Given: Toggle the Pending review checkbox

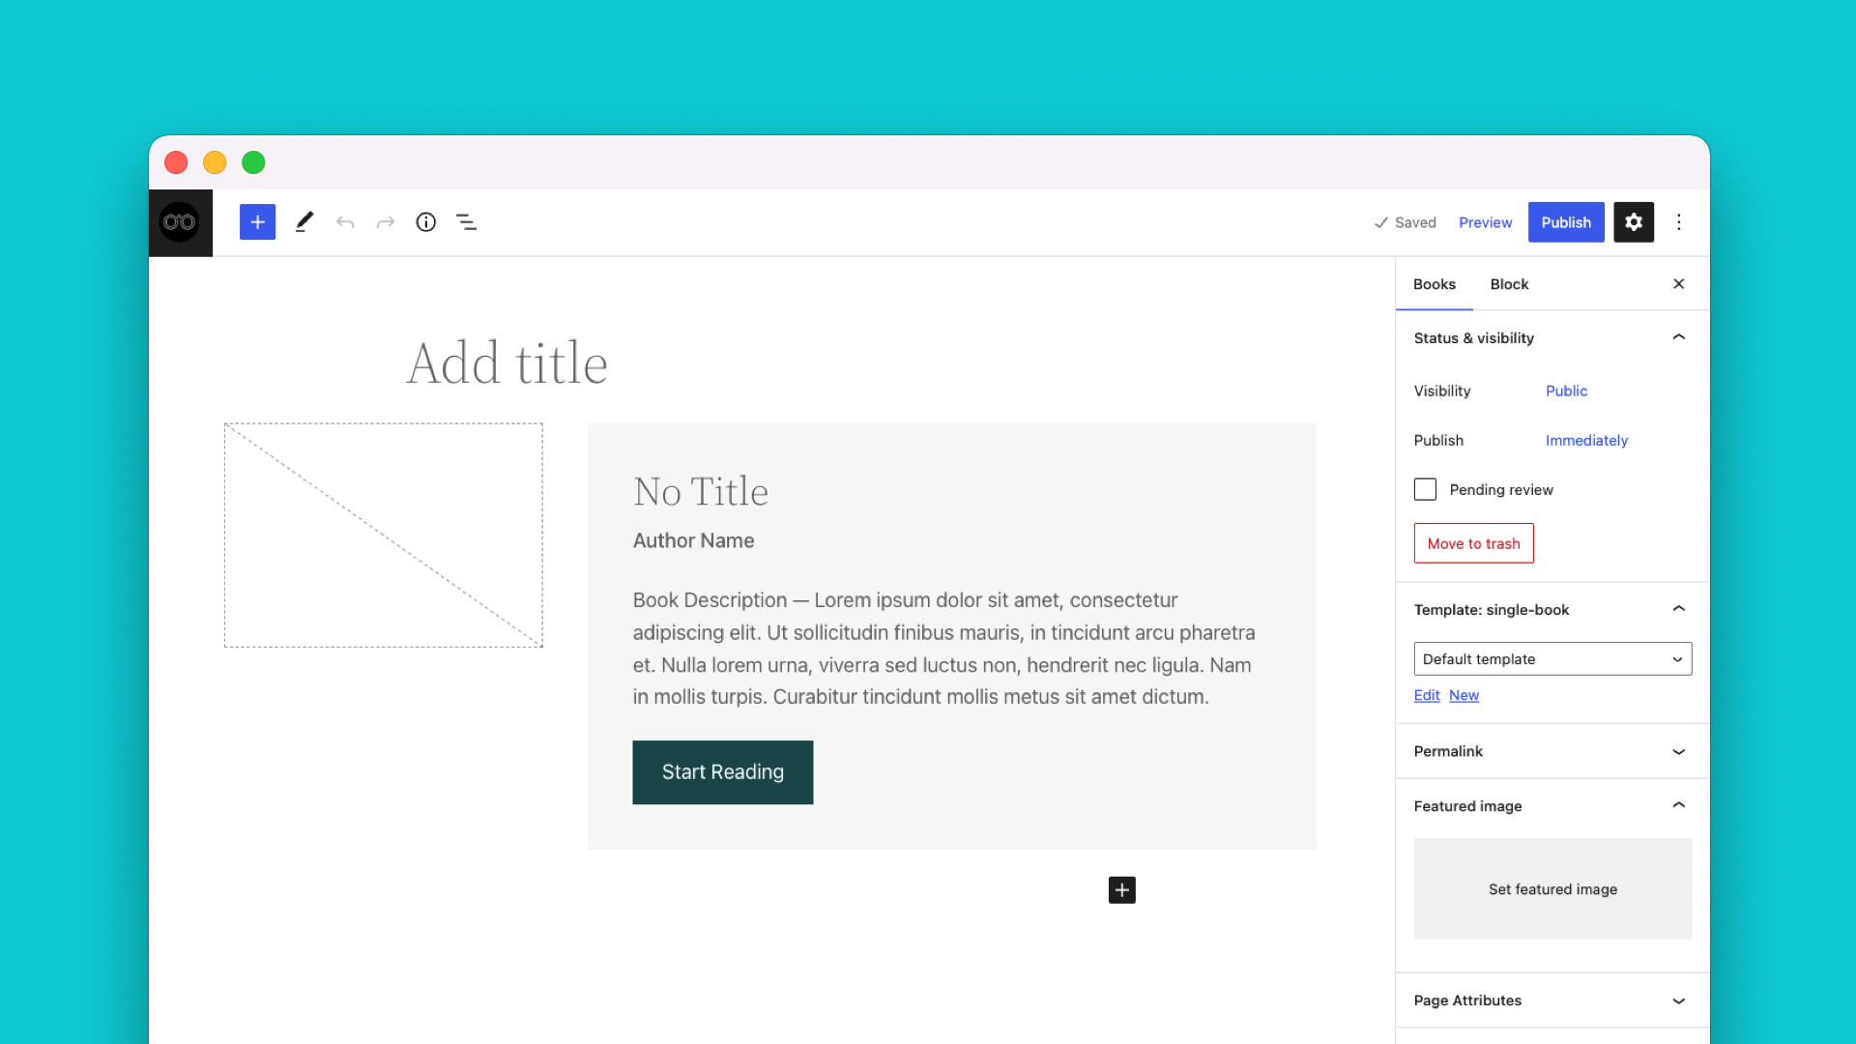Looking at the screenshot, I should click(1425, 488).
